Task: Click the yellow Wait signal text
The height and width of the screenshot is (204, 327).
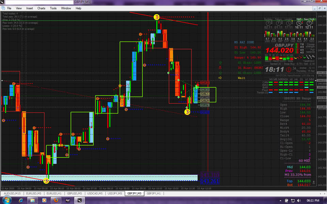Action: [x=241, y=78]
